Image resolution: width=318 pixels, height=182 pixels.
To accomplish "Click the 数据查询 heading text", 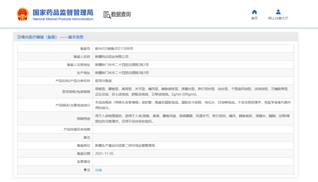I will [121, 14].
